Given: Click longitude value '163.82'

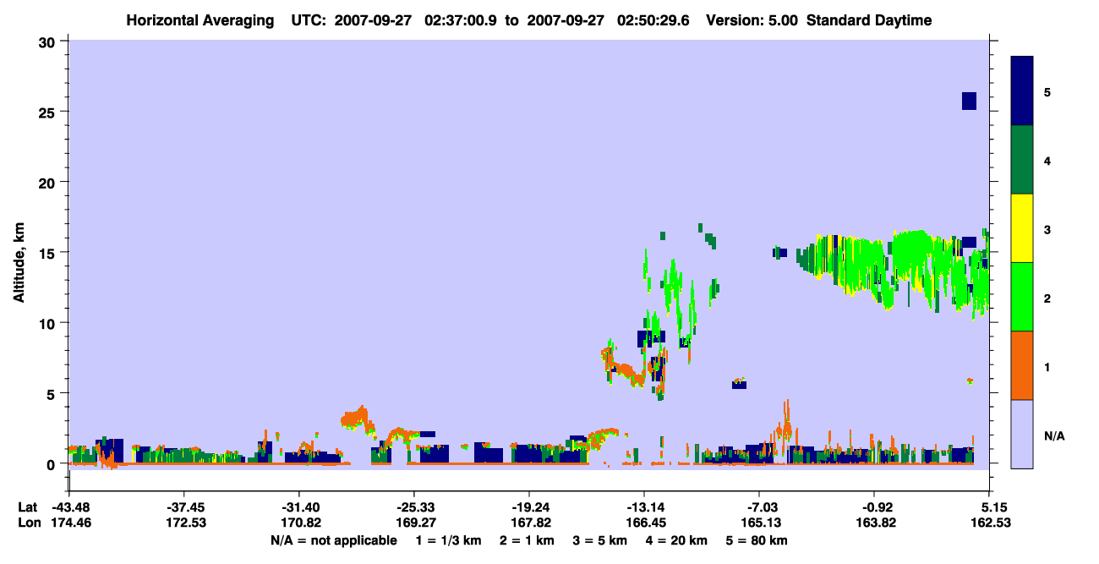Looking at the screenshot, I should [x=874, y=523].
